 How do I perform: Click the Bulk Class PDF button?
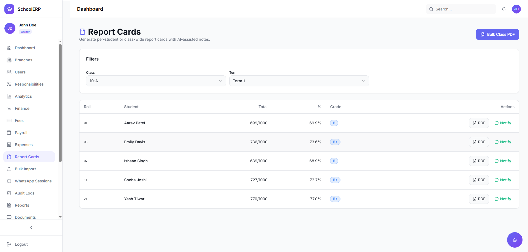point(497,34)
